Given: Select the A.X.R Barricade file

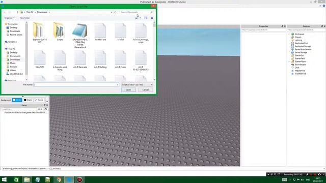Looking at the screenshot, I should coord(80,59).
